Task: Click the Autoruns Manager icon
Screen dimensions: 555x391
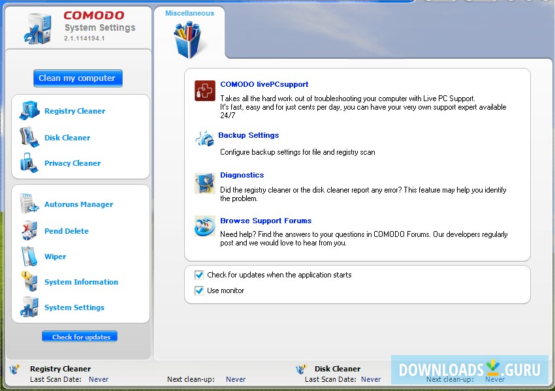Action: [29, 204]
